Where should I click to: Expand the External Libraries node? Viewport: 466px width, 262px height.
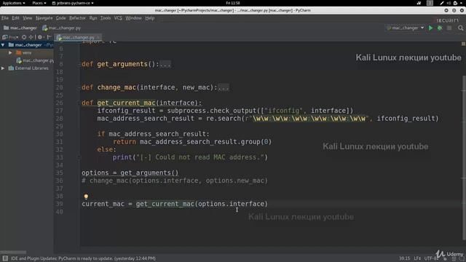[x=3, y=68]
